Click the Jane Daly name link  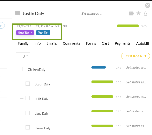[x=42, y=113]
